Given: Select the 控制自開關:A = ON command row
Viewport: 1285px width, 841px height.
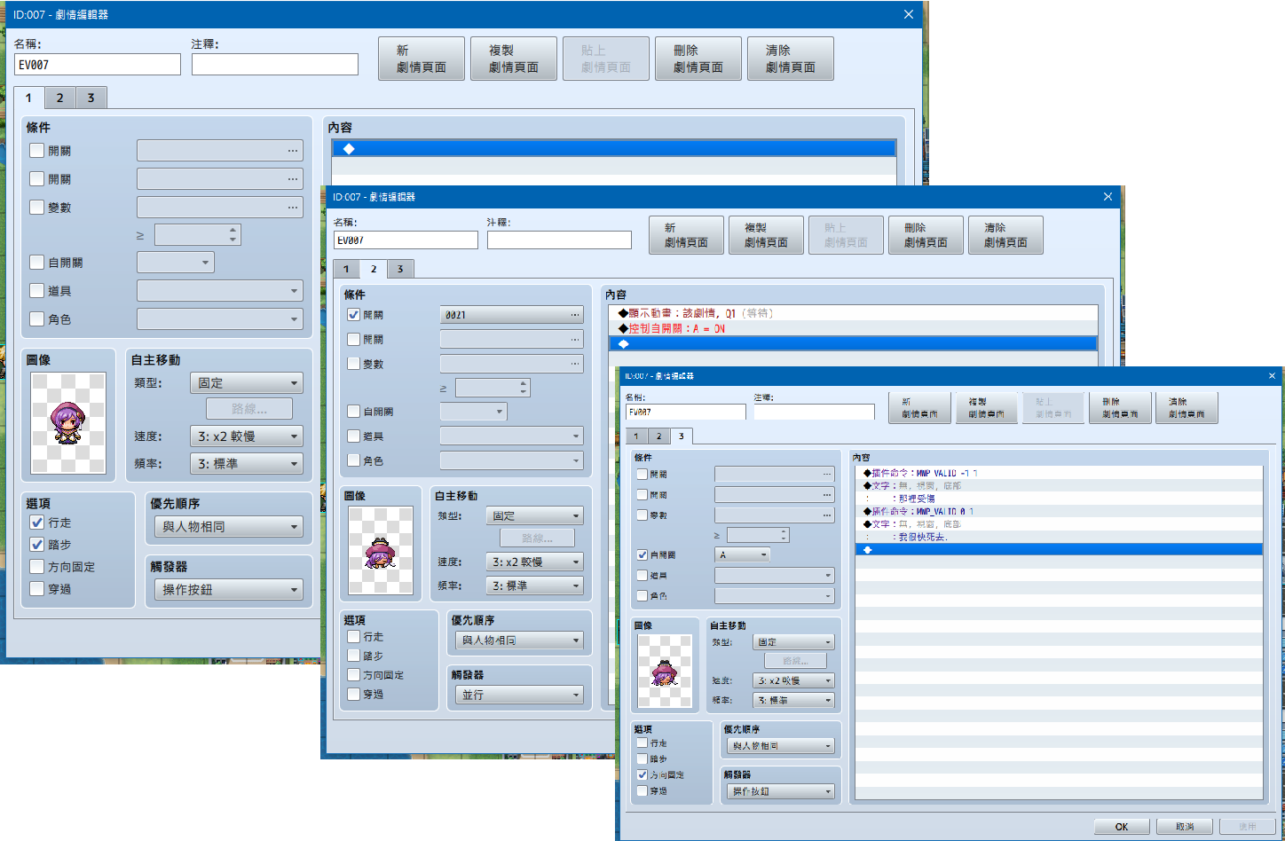Looking at the screenshot, I should click(853, 328).
